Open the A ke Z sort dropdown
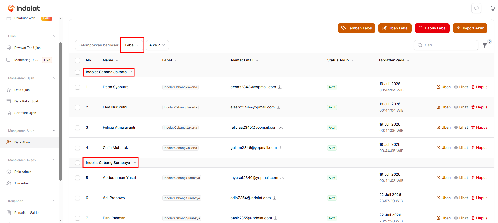Image resolution: width=498 pixels, height=223 pixels. [157, 45]
